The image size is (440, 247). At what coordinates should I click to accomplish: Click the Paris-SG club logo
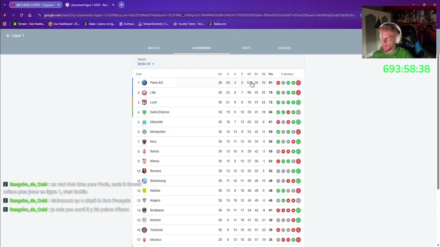[x=144, y=83]
